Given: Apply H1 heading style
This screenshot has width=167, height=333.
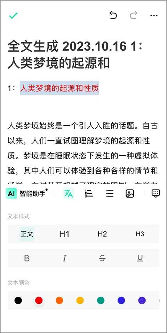Looking at the screenshot, I should click(x=64, y=234).
